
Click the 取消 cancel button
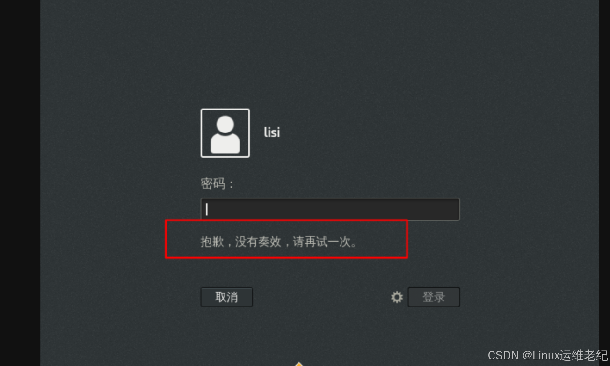point(226,297)
